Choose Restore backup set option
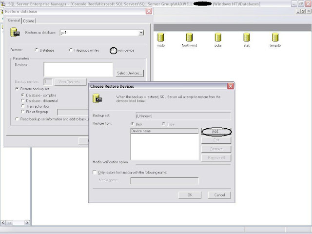 17,89
